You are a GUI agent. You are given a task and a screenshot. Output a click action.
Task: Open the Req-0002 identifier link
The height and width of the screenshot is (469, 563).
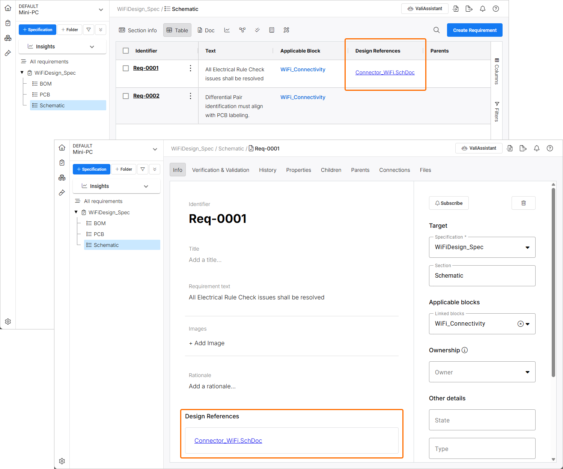[x=146, y=96]
